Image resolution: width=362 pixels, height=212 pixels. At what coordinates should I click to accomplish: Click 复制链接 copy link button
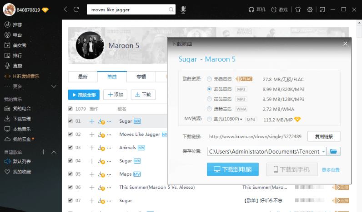pos(324,136)
